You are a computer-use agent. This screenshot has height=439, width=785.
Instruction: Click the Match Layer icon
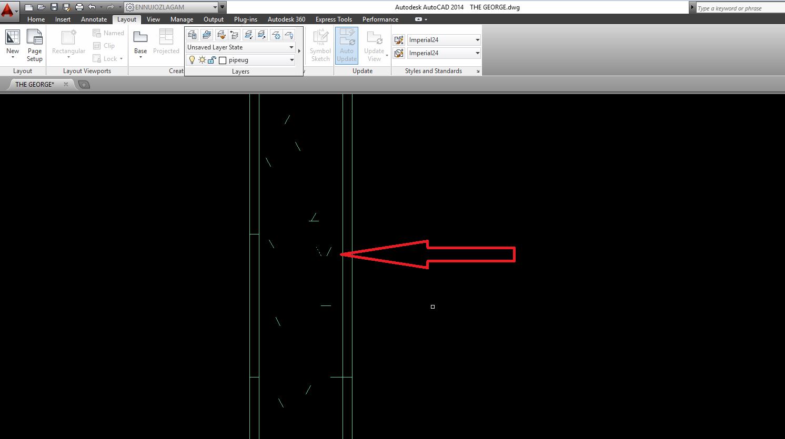point(221,35)
